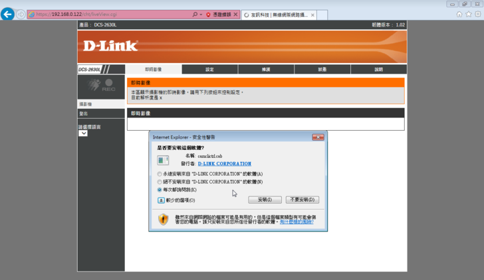Click the browser Forward arrow button
Viewport: 484px width, 280px height.
pyautogui.click(x=21, y=15)
